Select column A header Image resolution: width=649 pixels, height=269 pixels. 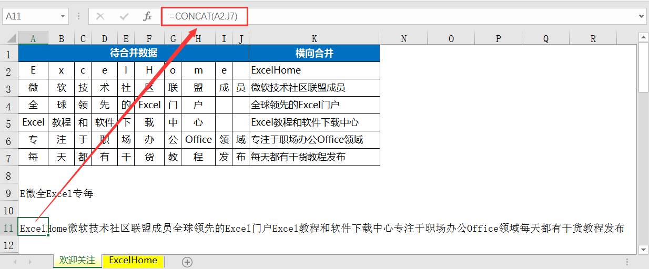click(x=33, y=39)
